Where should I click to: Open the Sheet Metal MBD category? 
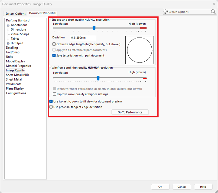[18, 75]
